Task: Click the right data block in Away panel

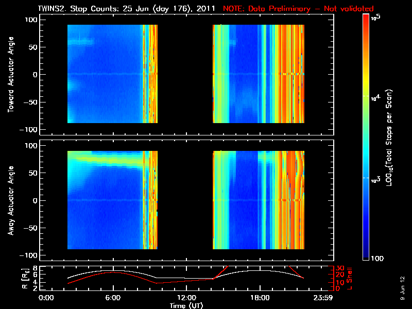Action: pos(258,200)
